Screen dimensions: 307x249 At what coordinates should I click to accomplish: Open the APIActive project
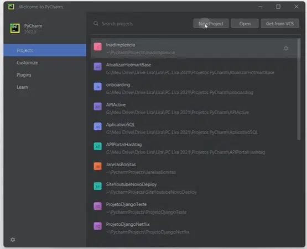click(x=194, y=108)
